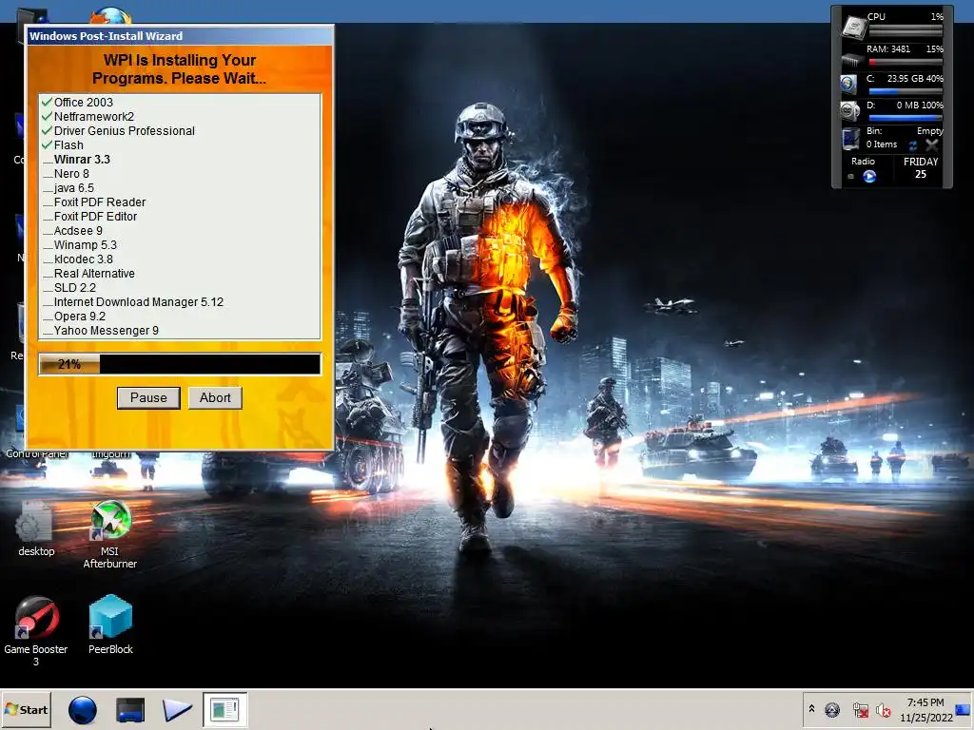Screen dimensions: 974x730
Task: Click the muted volume tray icon
Action: [884, 709]
